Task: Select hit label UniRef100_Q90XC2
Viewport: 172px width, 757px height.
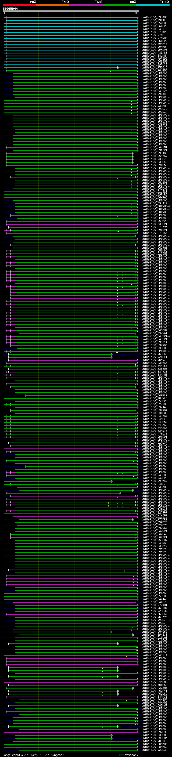Action: pos(154,94)
